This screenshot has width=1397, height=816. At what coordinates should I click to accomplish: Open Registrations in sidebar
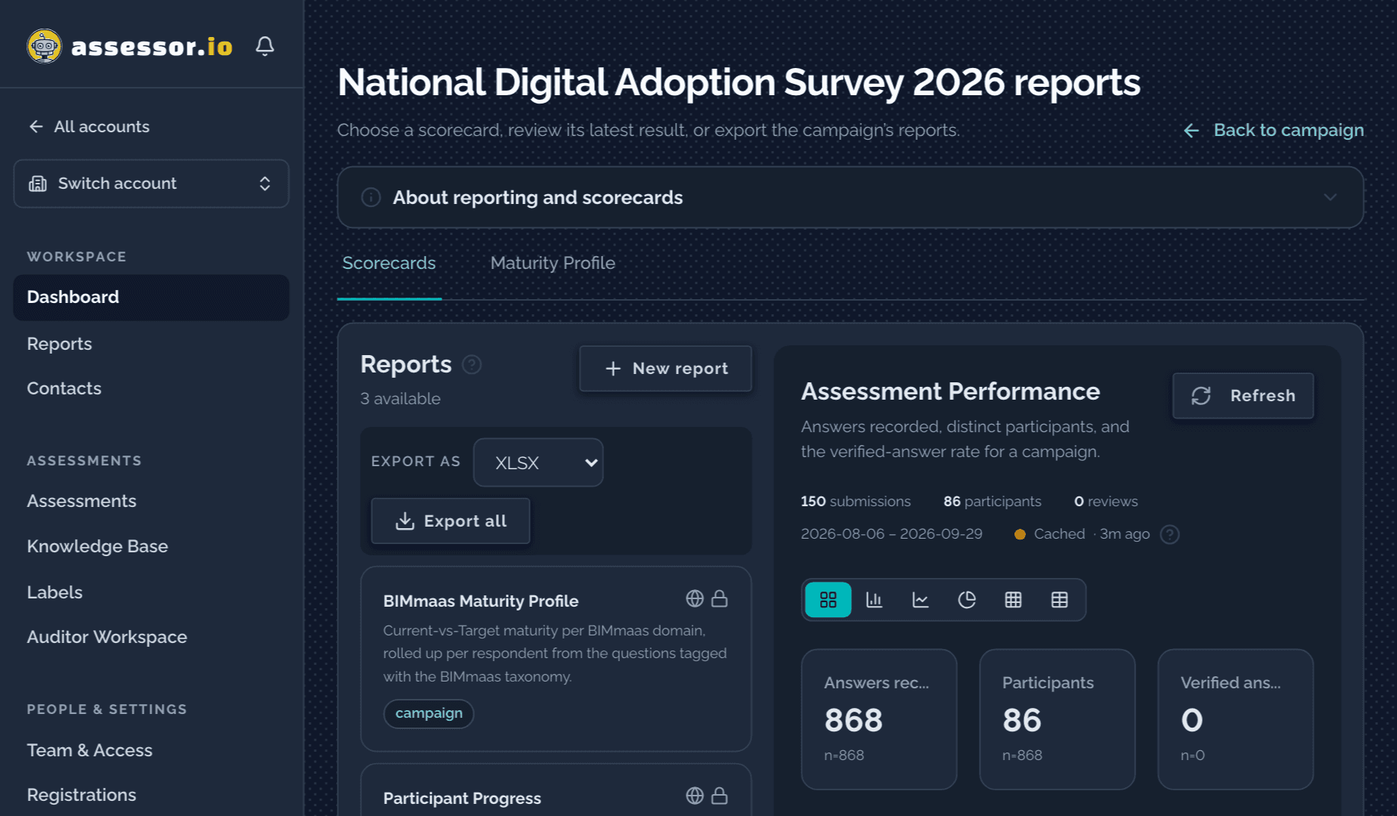click(82, 795)
